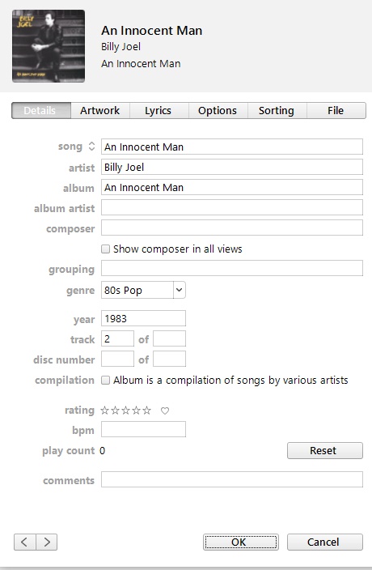Click Reset play count button
Viewport: 372px width, 570px height.
[x=325, y=450]
